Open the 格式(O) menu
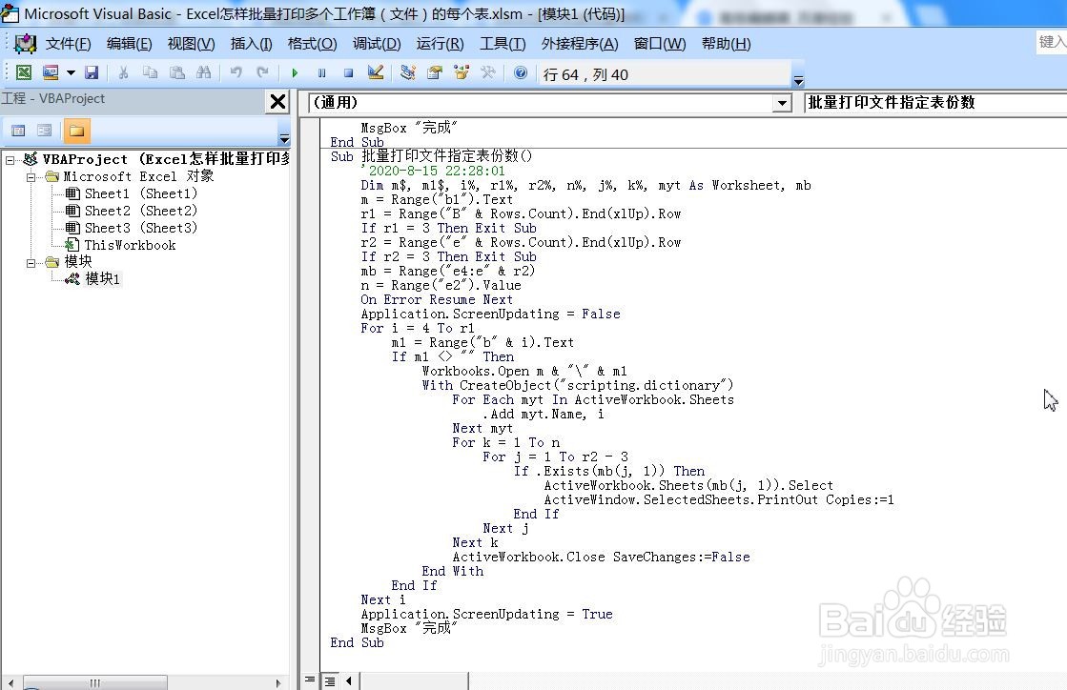Image resolution: width=1067 pixels, height=690 pixels. coord(313,44)
